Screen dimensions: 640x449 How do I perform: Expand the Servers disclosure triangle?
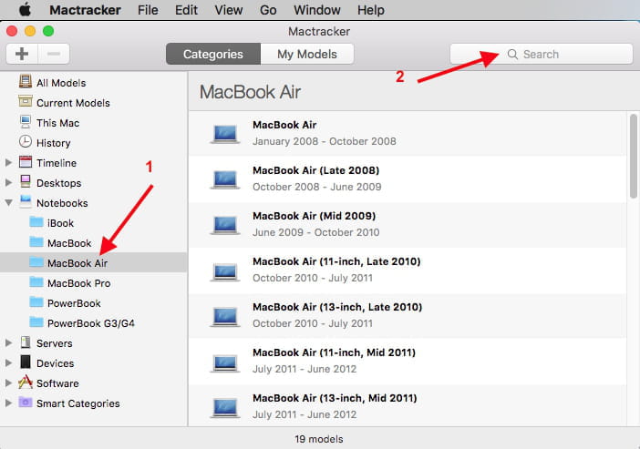8,343
